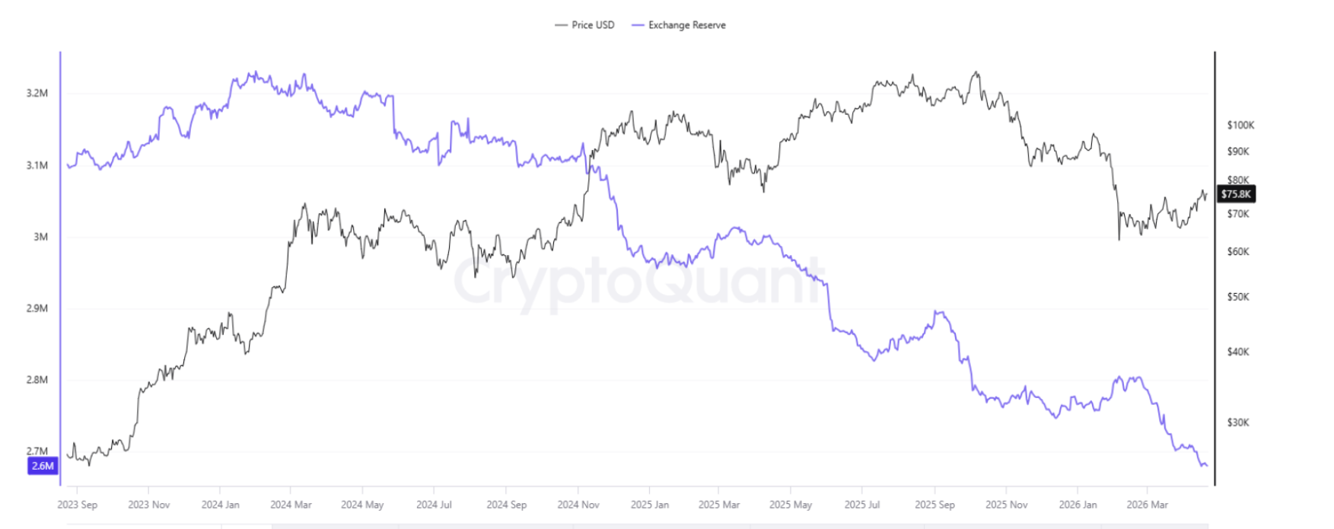
Task: Click the purple Exchange Reserve legend line swatch
Action: 638,25
